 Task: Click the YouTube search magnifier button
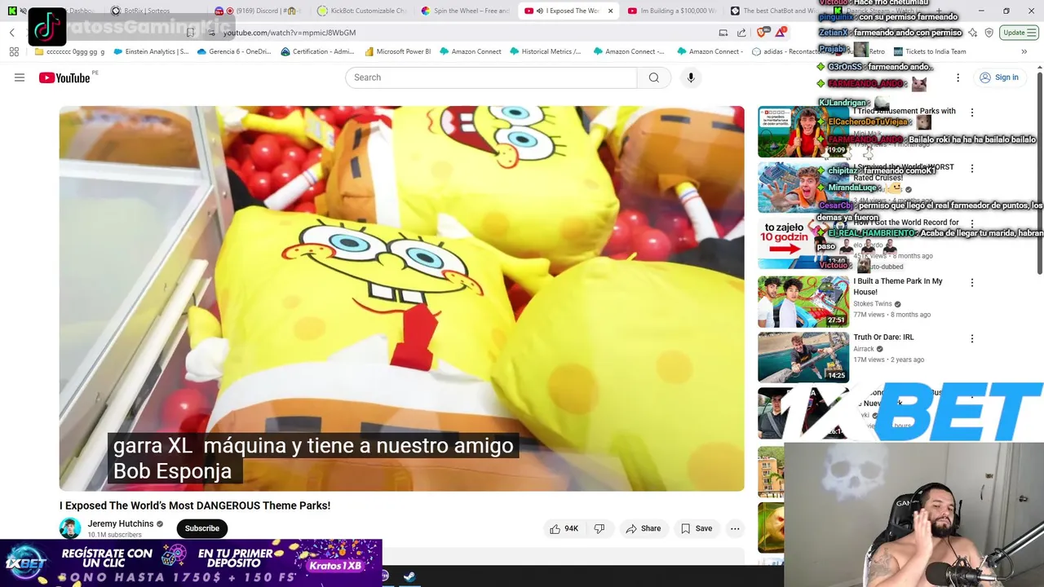point(653,77)
